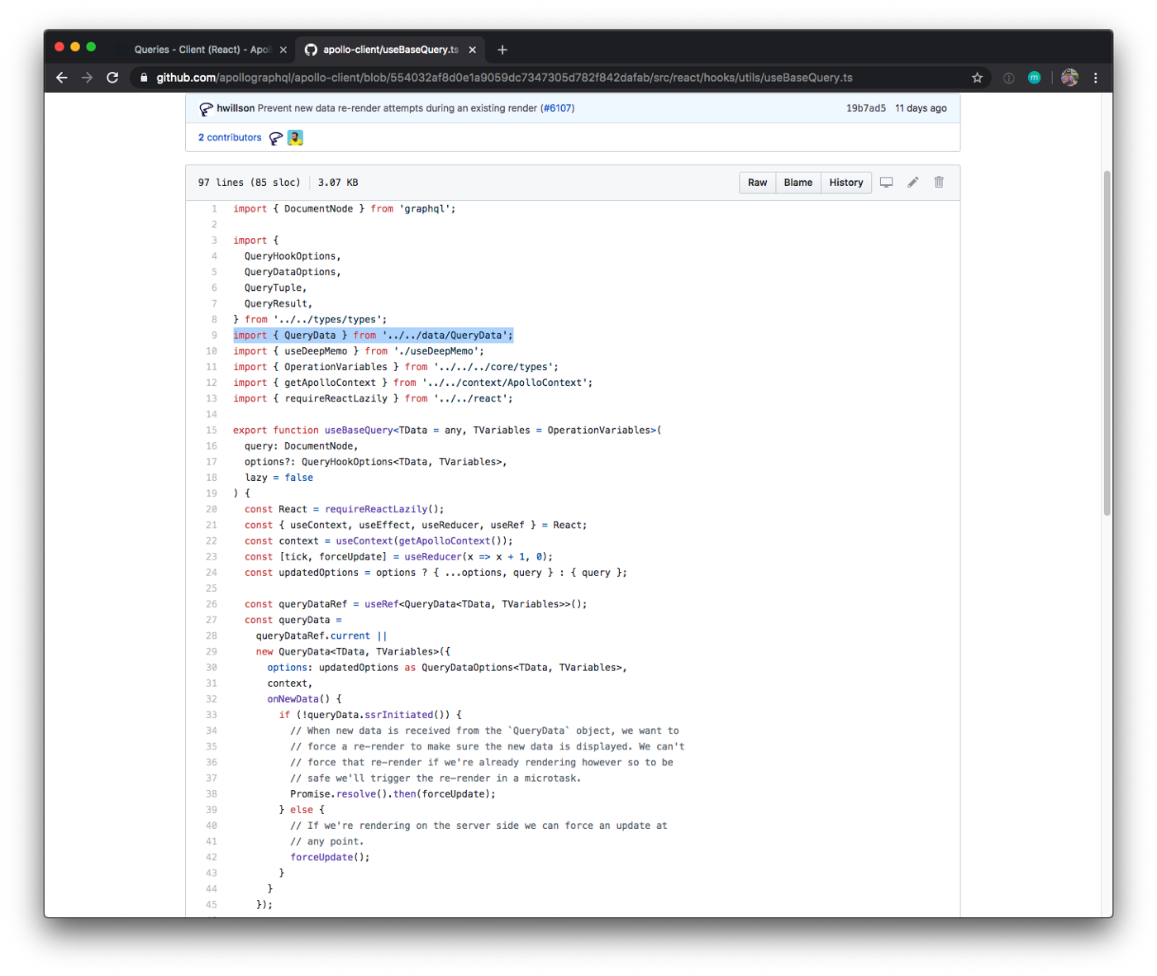Open the file History
The width and height of the screenshot is (1157, 976).
click(x=846, y=183)
